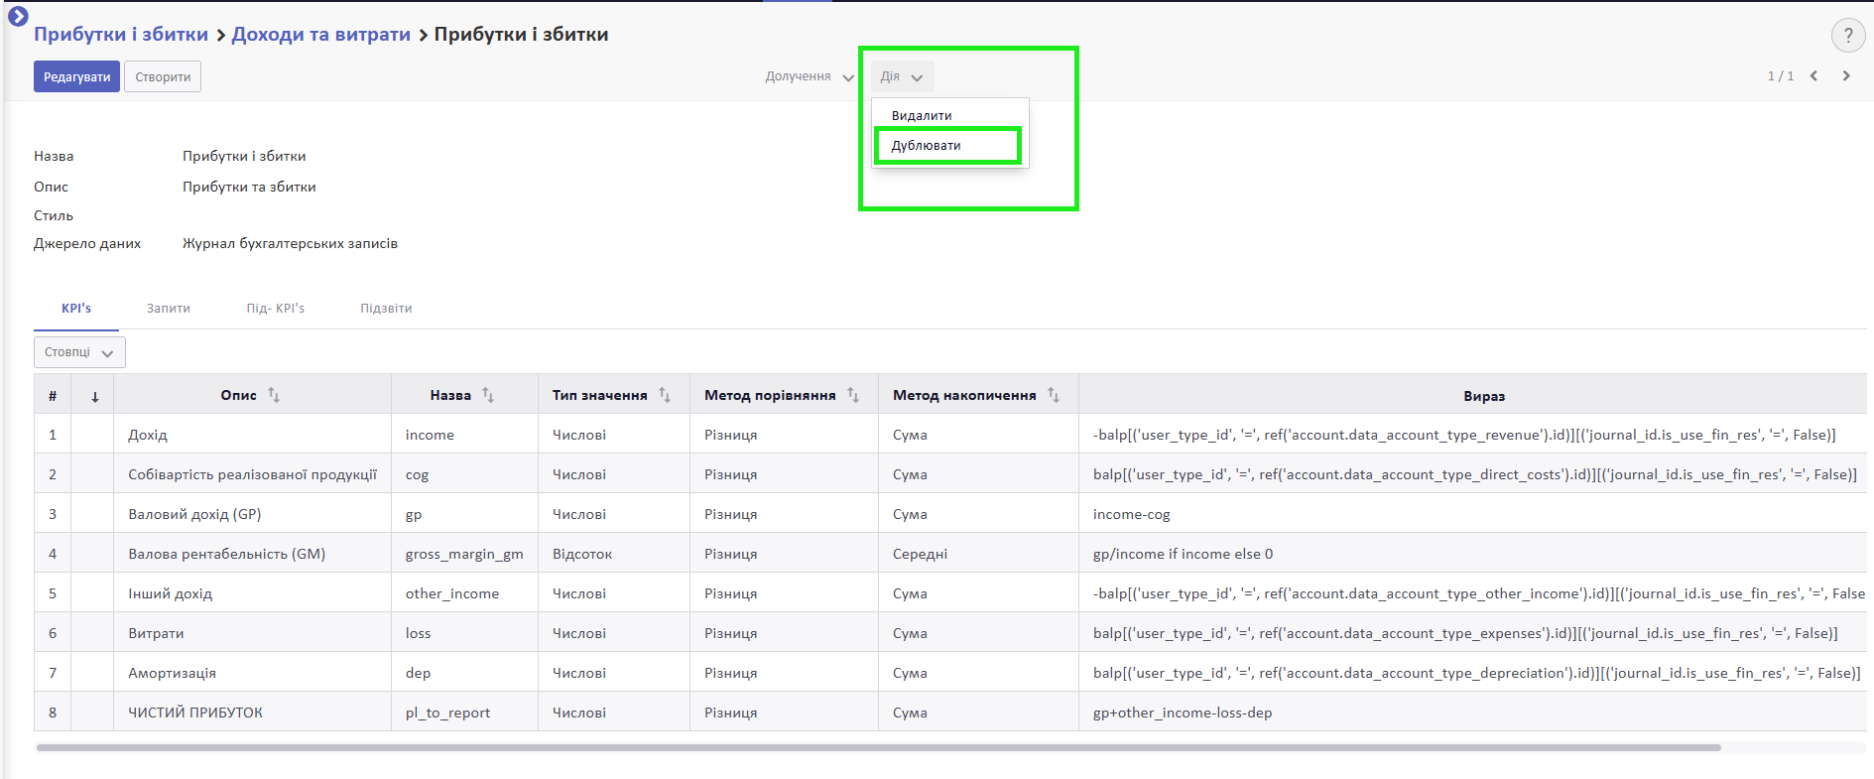
Task: Open the Стовпці columns dropdown
Action: pyautogui.click(x=79, y=352)
